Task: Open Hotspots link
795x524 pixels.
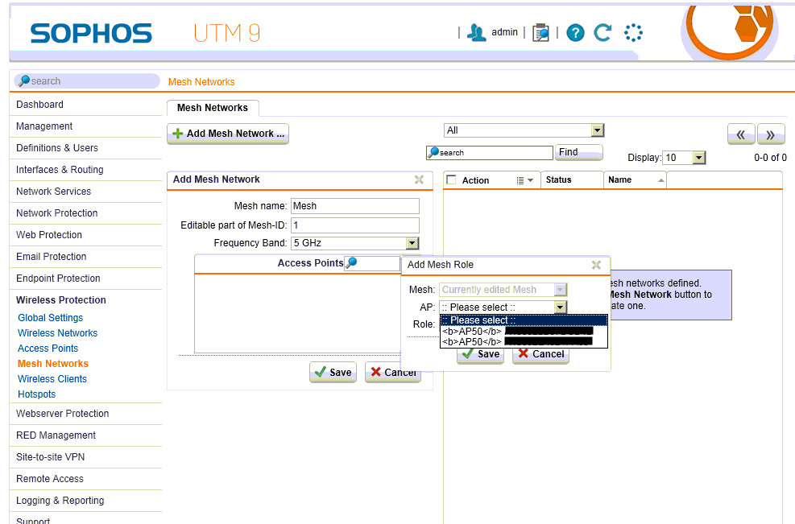Action: point(36,394)
